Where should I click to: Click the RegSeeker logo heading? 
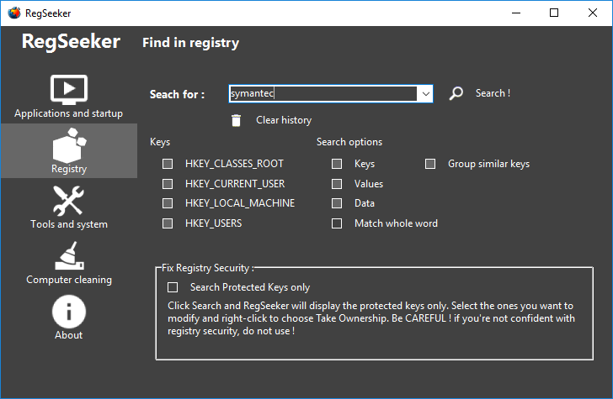[71, 42]
